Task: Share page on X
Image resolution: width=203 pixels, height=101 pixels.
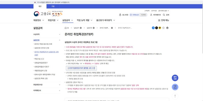Action: [157, 28]
